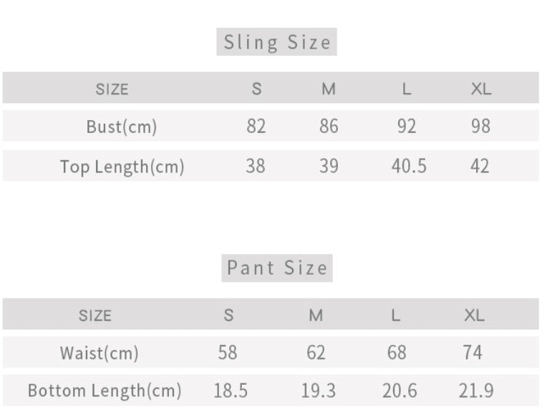The height and width of the screenshot is (412, 542).
Task: Select XL column header in Sling table
Action: [481, 89]
